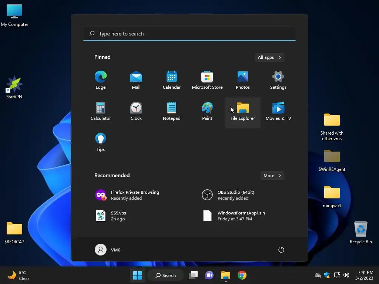Open the Chat app on taskbar
Viewport: 379px width, 284px height.
point(209,275)
